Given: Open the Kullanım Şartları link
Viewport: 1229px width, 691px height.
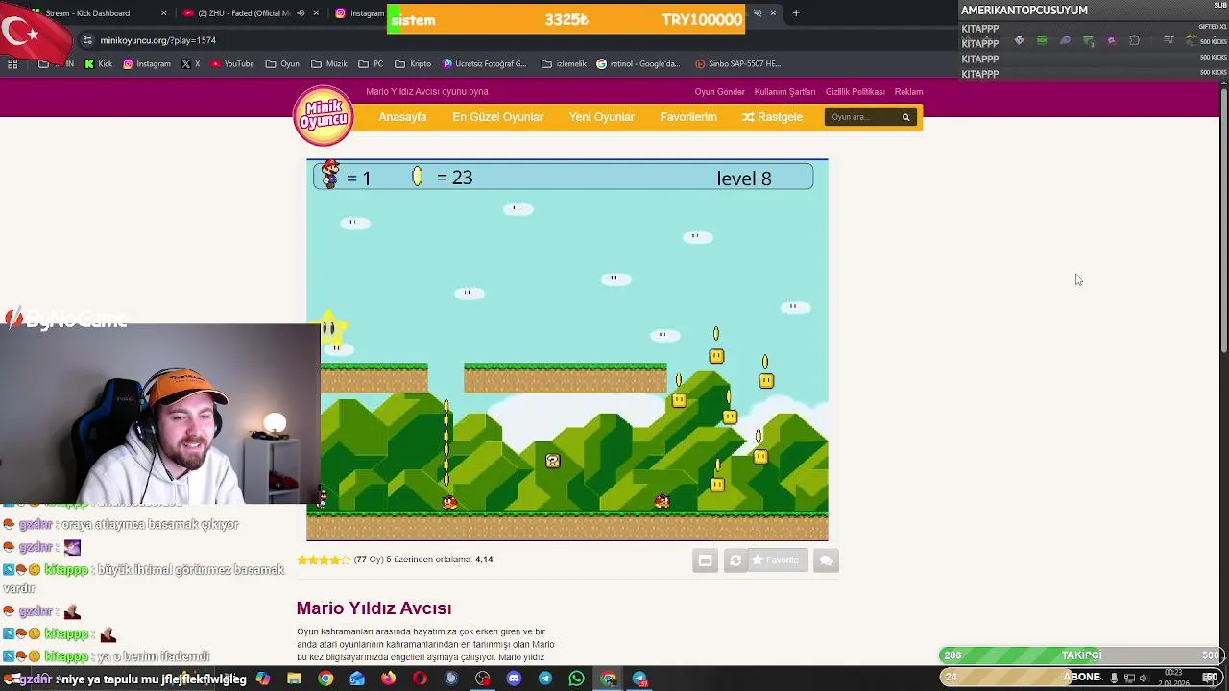Looking at the screenshot, I should click(x=784, y=92).
